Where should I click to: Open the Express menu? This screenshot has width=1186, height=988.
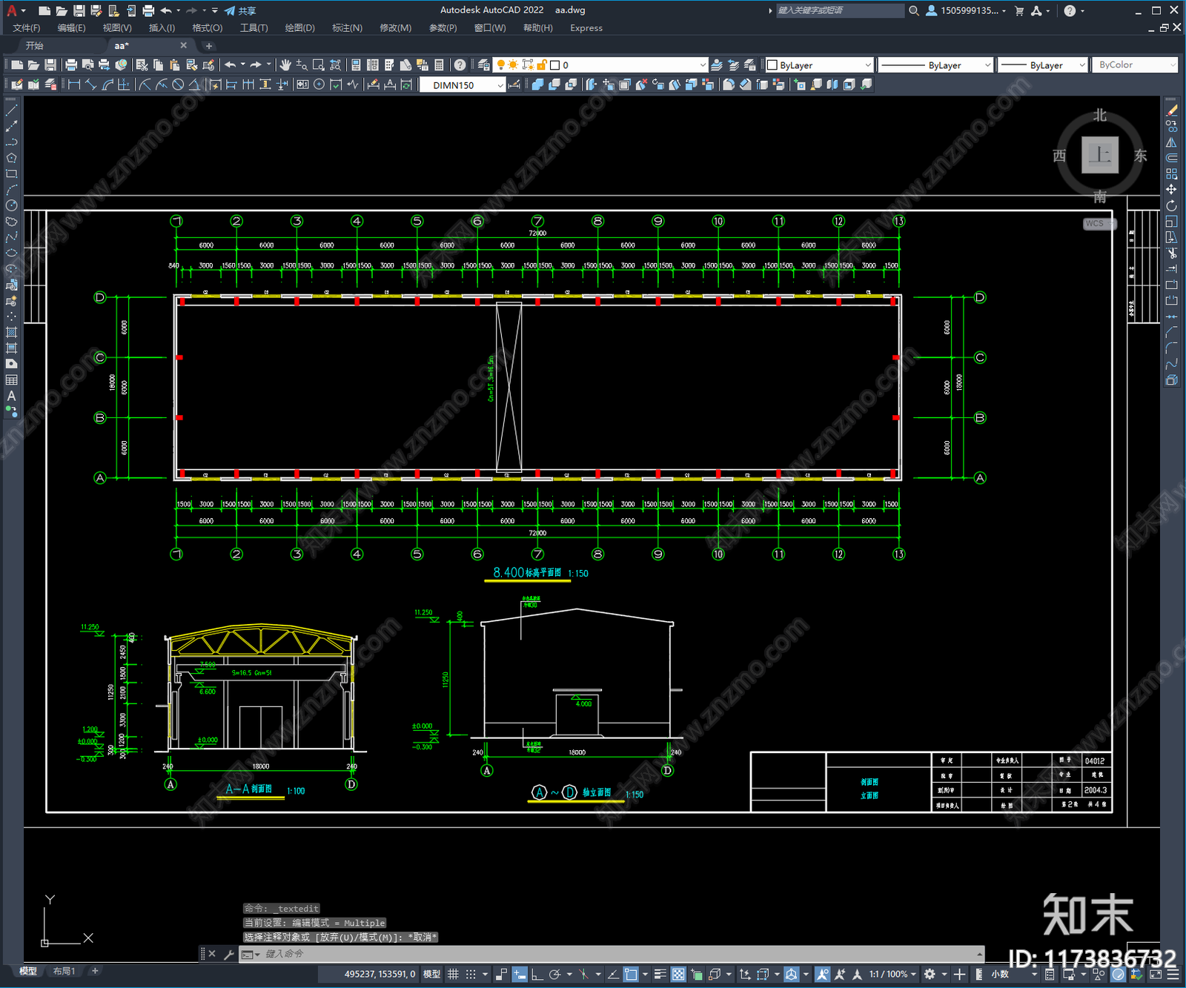pyautogui.click(x=586, y=28)
